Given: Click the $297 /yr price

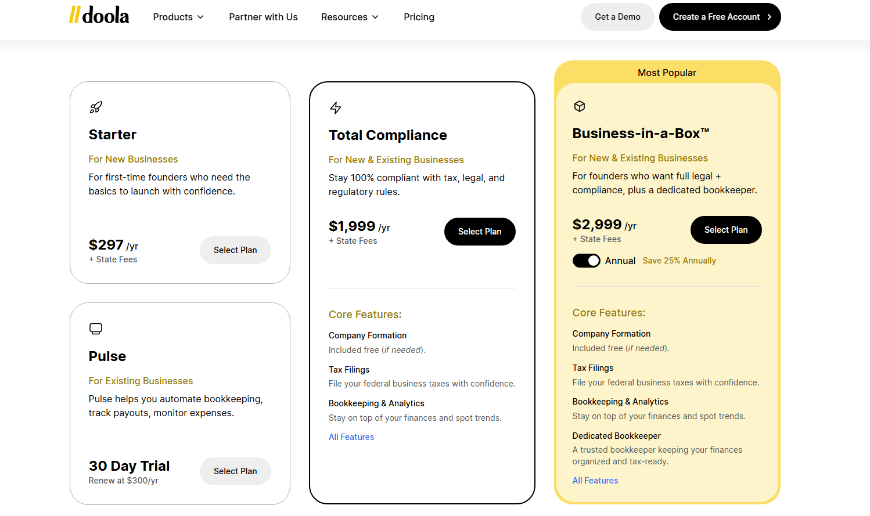Looking at the screenshot, I should (113, 245).
